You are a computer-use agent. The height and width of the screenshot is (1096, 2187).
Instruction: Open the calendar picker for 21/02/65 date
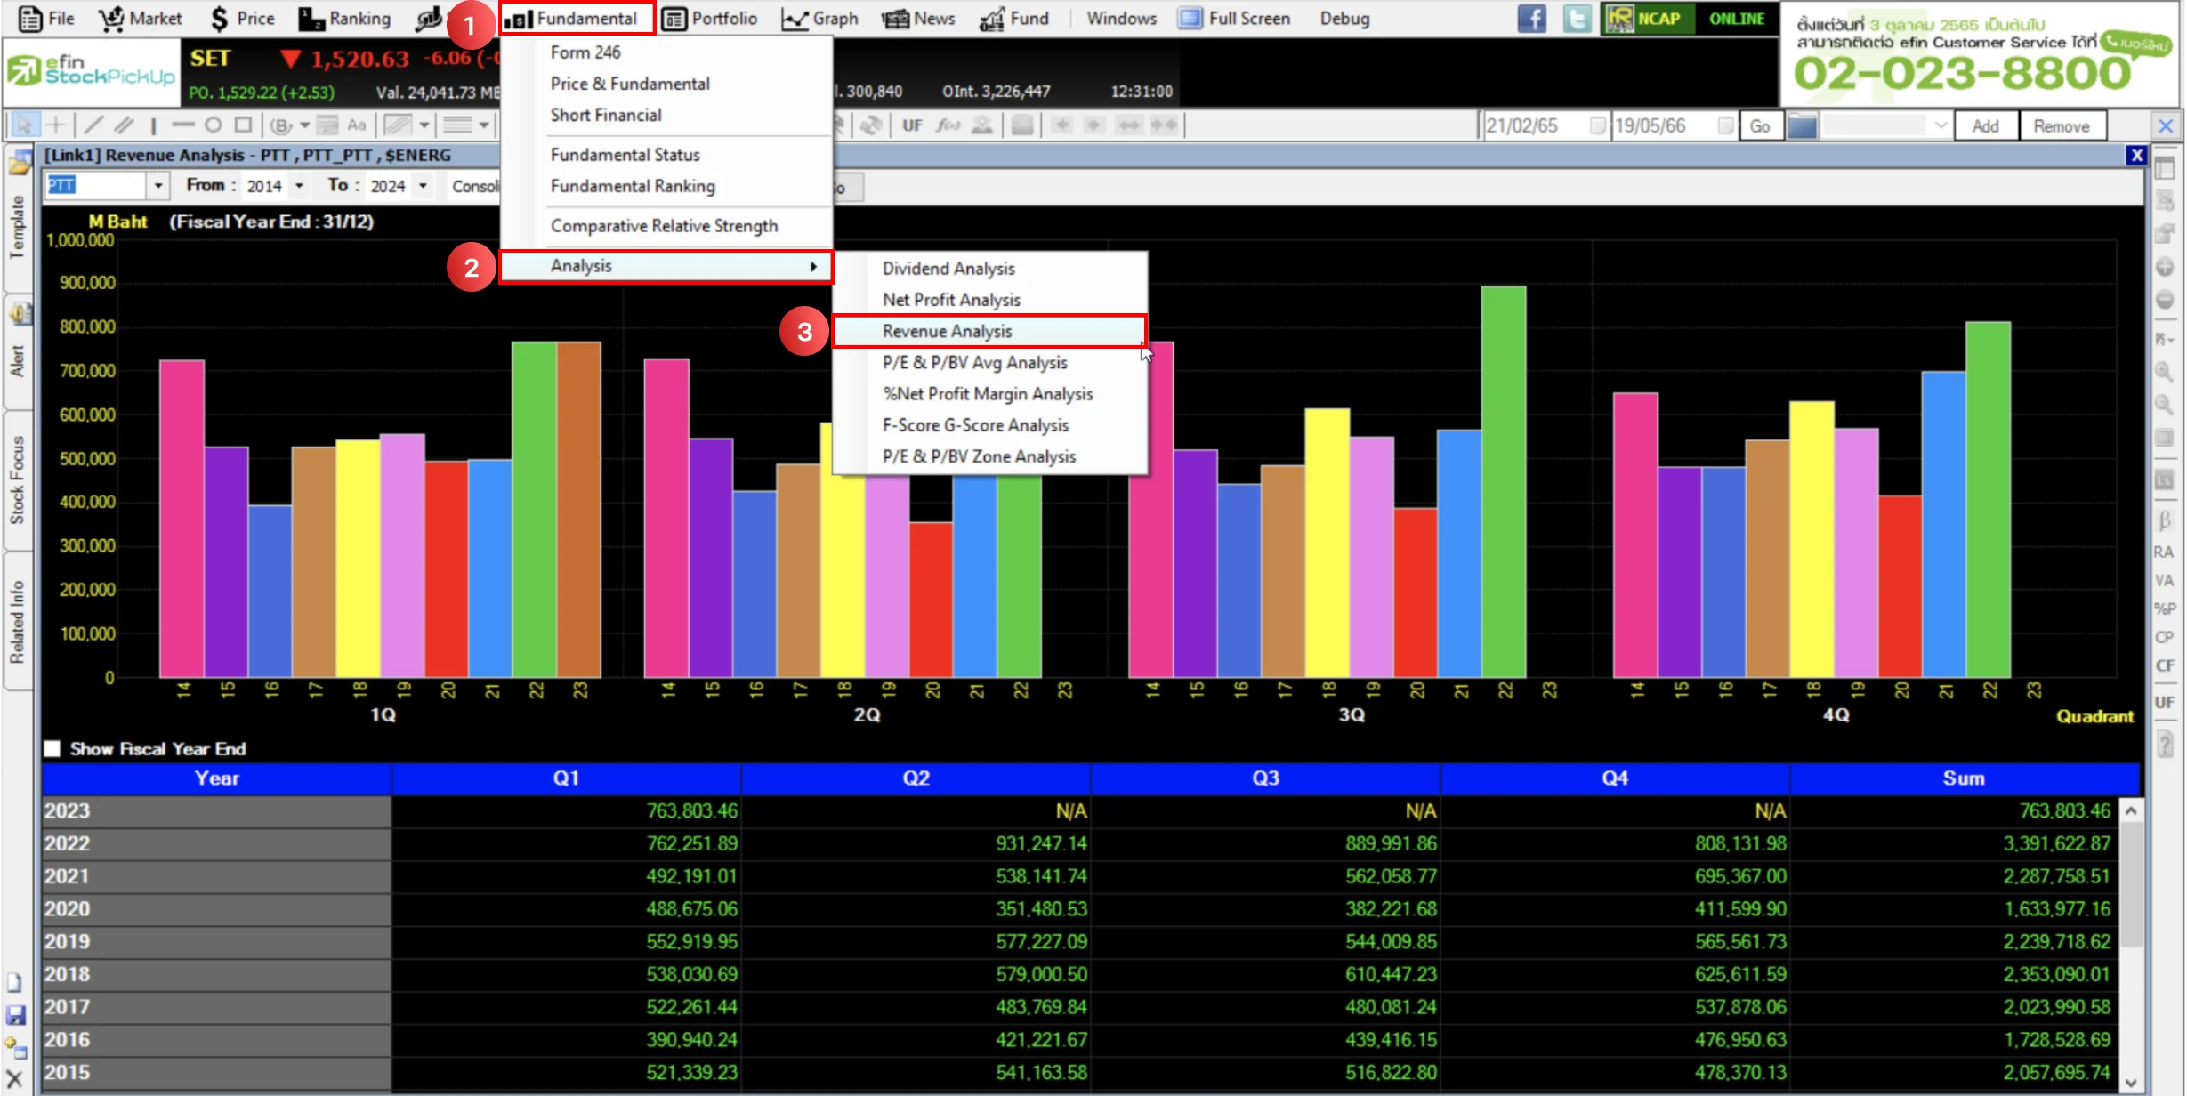(x=1598, y=126)
